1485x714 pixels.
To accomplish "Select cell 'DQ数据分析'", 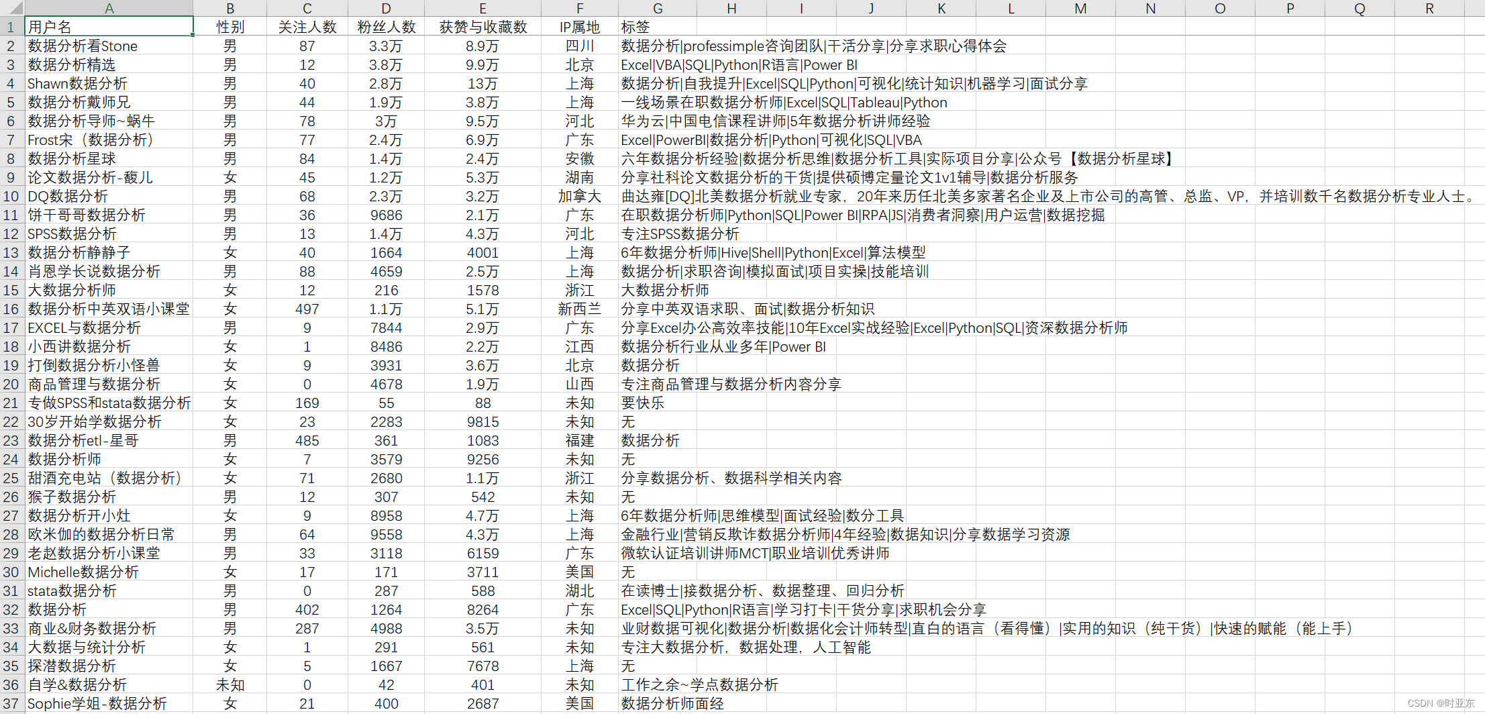I will coord(109,197).
